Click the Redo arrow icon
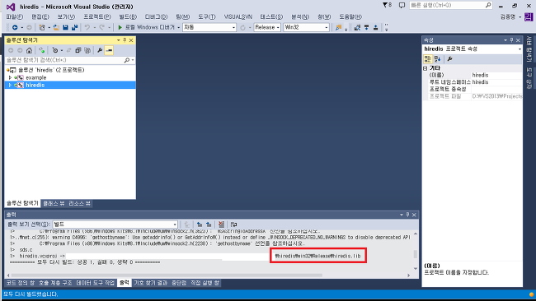The height and width of the screenshot is (301, 536). 102,27
